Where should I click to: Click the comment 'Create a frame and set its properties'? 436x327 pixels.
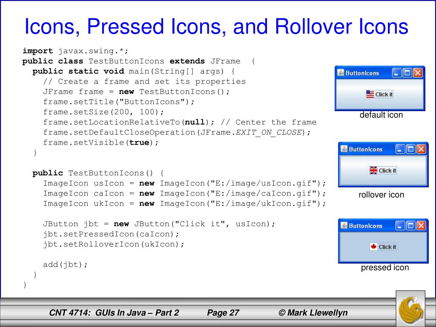(145, 82)
